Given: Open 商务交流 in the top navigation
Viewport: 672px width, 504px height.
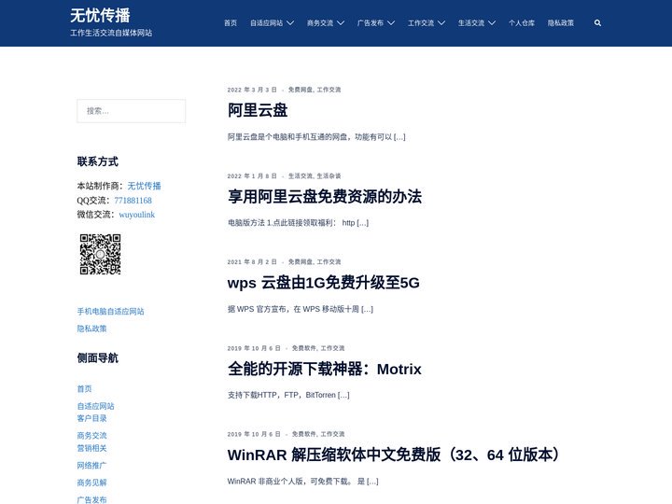Looking at the screenshot, I should coord(320,23).
